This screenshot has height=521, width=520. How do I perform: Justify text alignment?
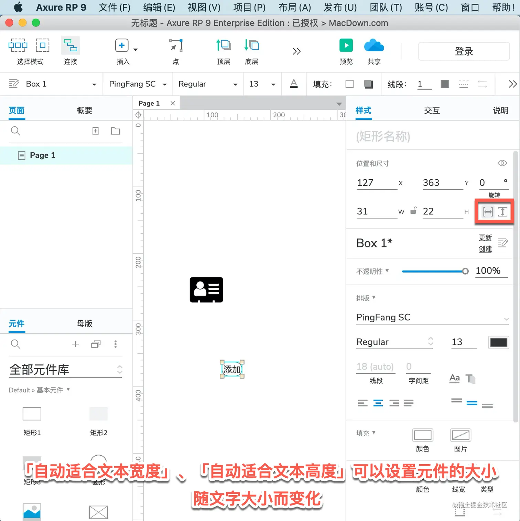point(409,403)
